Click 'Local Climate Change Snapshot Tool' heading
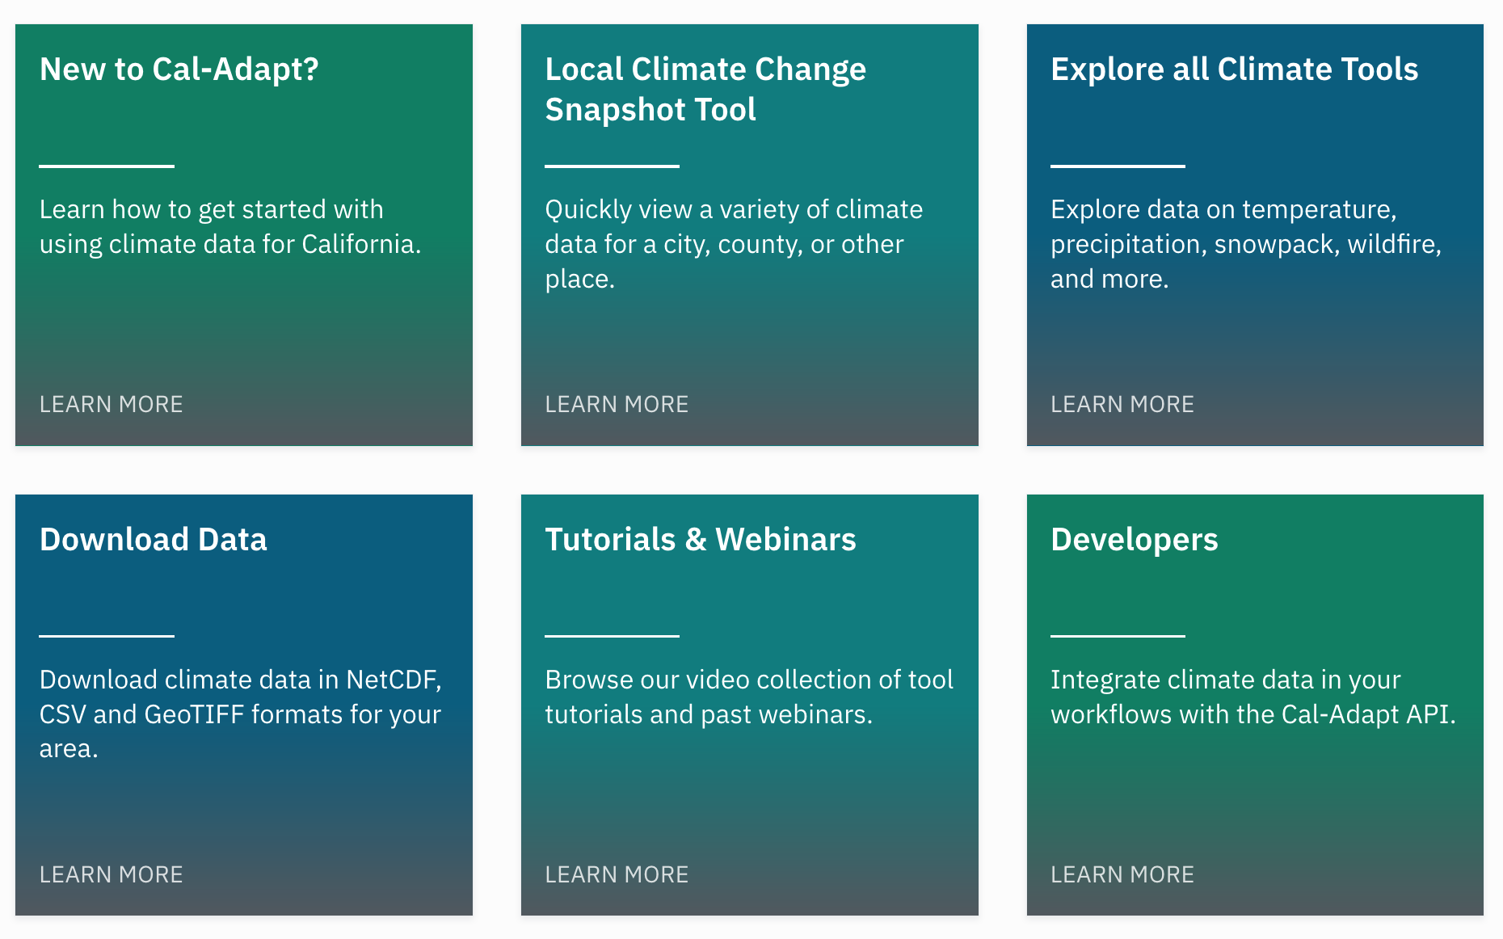1503x939 pixels. click(x=705, y=90)
